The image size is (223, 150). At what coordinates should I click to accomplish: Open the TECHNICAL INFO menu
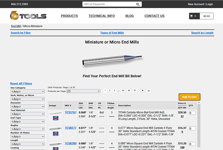click(x=101, y=16)
